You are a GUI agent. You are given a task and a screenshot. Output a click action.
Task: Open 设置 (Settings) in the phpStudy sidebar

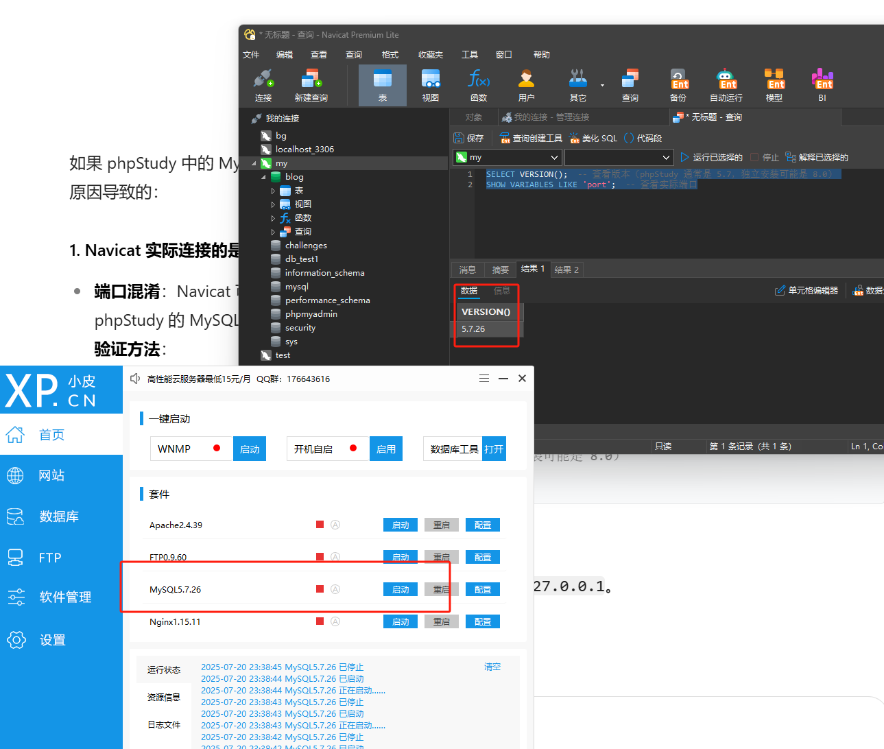click(x=61, y=640)
